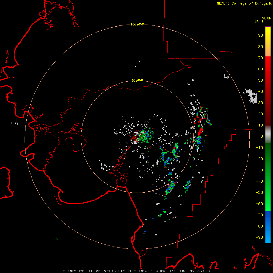This screenshot has width=273, height=273.
Task: Click the 23:09 timestamp in caption
Action: point(203,271)
